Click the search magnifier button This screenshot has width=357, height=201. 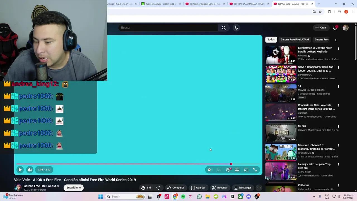coord(224,28)
